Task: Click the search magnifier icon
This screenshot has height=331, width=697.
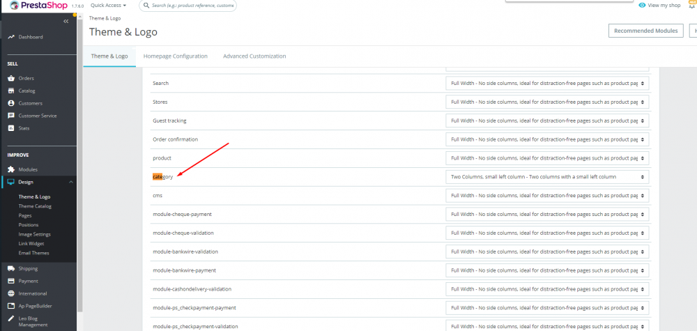Action: (146, 6)
